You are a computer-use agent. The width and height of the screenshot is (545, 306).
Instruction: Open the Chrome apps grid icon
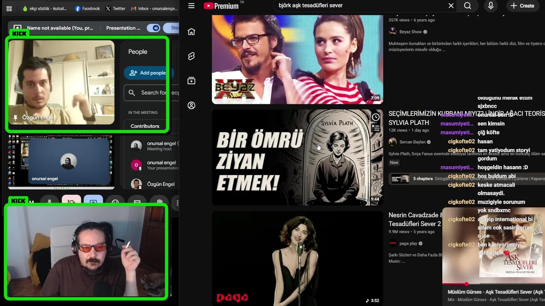(9, 8)
